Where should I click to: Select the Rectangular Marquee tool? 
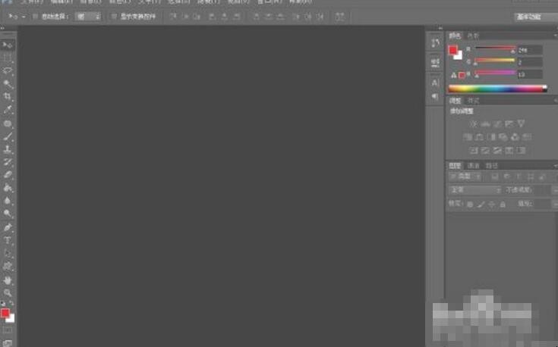[x=8, y=58]
